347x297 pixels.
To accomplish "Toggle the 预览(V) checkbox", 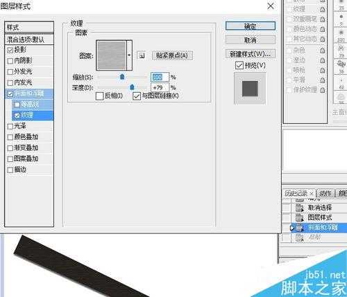I will (239, 65).
